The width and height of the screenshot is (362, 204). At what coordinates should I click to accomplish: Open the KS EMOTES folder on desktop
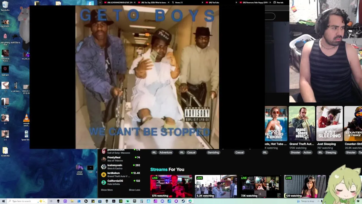[x=5, y=152]
